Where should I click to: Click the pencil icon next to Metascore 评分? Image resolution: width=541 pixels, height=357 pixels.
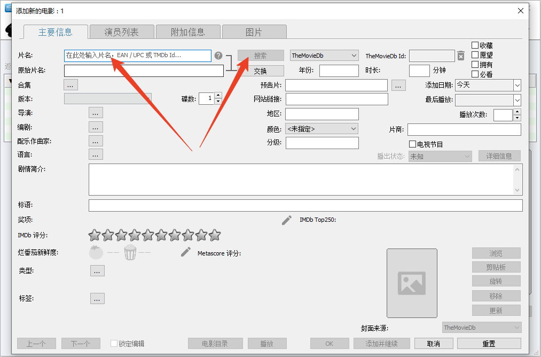click(x=186, y=252)
